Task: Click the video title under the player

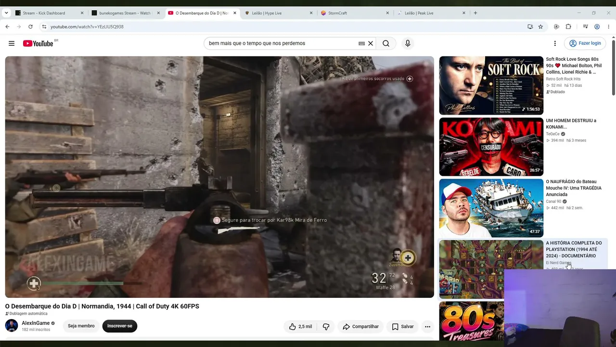Action: (102, 306)
